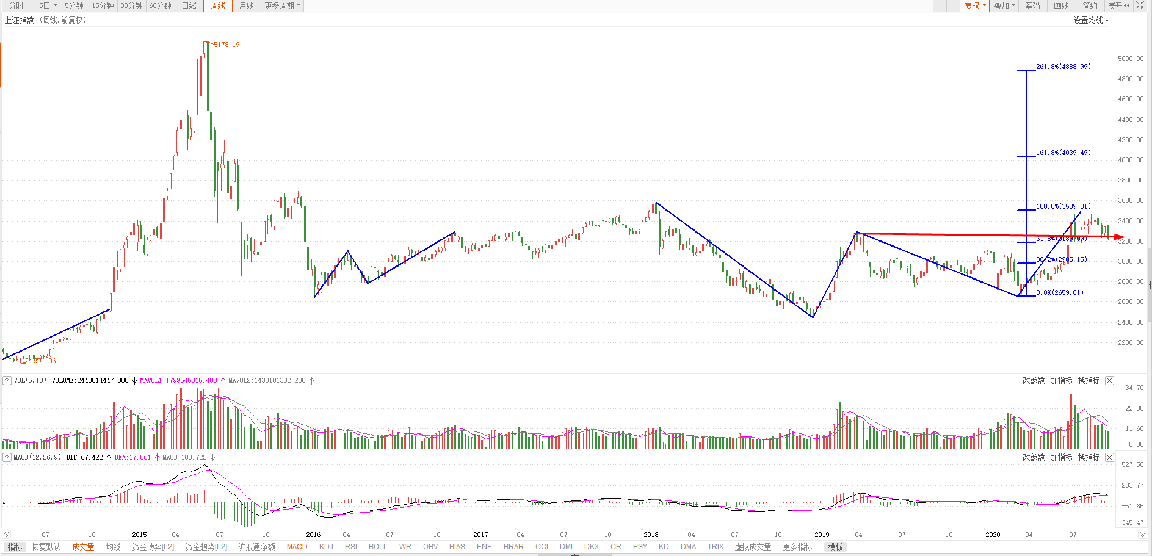Select 资金趋势[L2] indicator
This screenshot has height=556, width=1152.
pos(206,547)
